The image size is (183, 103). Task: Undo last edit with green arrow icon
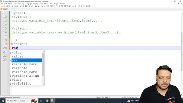point(29,6)
